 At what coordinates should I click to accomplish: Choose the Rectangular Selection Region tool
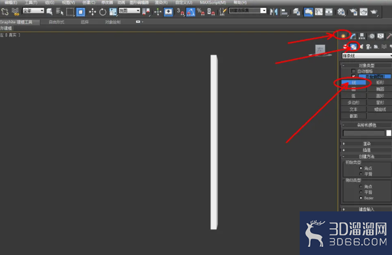click(x=70, y=12)
